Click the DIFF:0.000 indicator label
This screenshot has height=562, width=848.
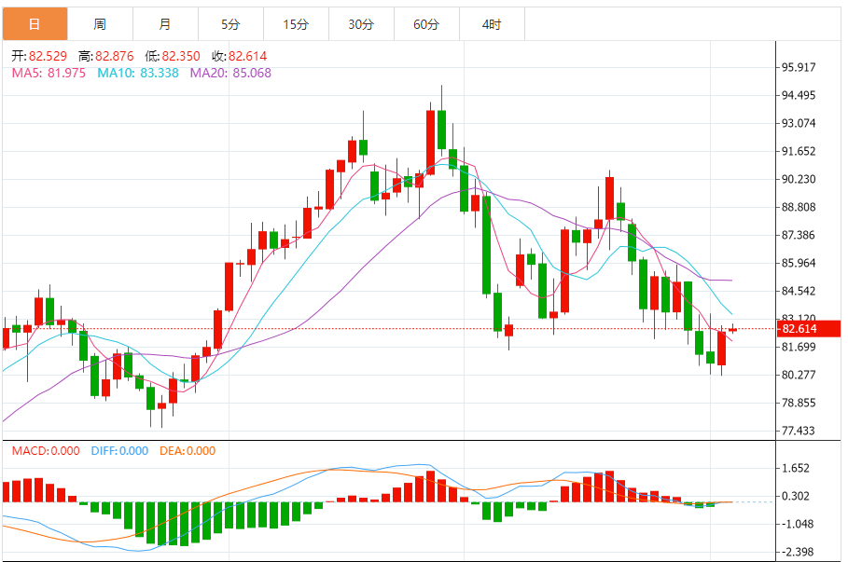coord(119,451)
